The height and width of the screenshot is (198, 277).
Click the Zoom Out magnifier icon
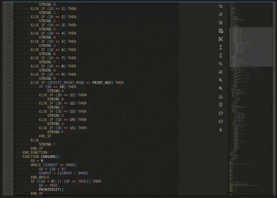pyautogui.click(x=220, y=80)
